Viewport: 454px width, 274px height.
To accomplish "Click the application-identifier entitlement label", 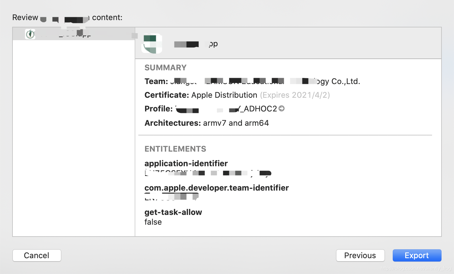I will pyautogui.click(x=186, y=163).
